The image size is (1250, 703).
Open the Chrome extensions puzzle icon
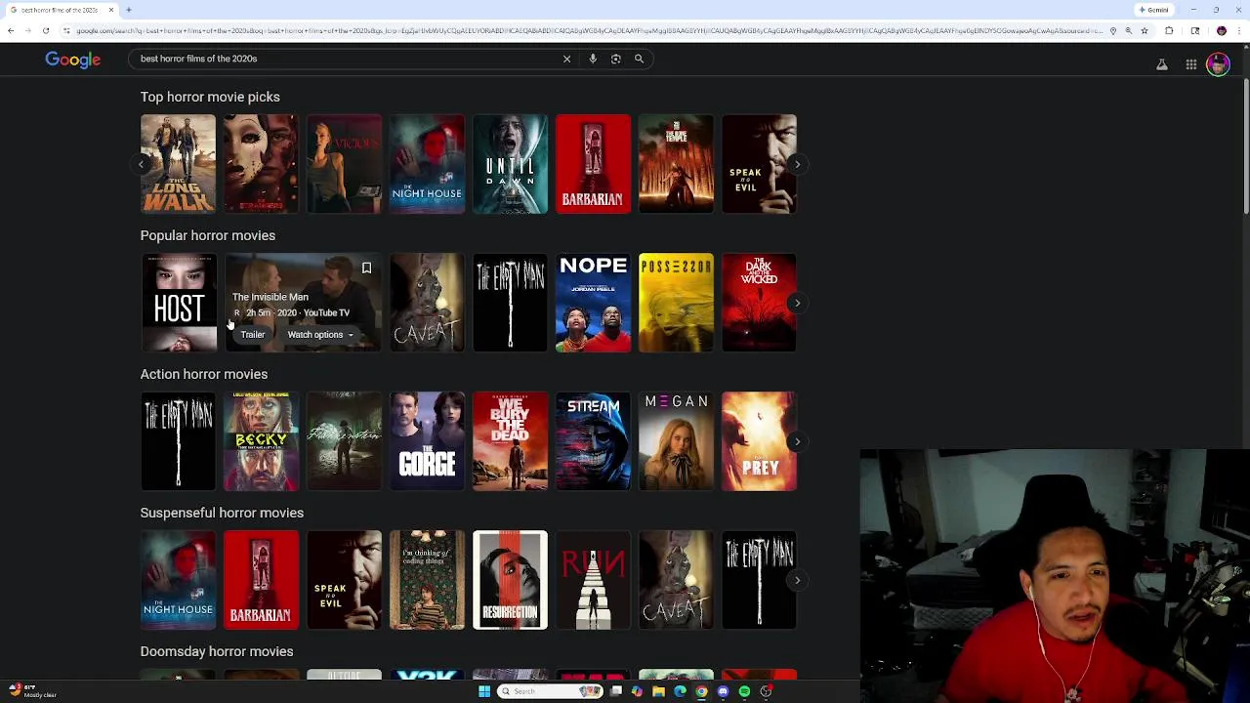pos(1169,30)
